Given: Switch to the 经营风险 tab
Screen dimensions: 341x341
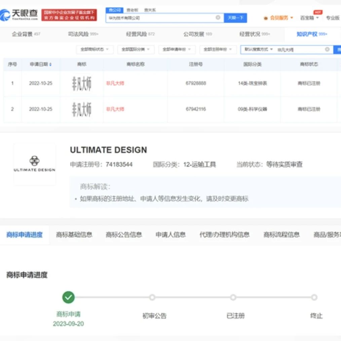Looking at the screenshot, I should tap(141, 34).
